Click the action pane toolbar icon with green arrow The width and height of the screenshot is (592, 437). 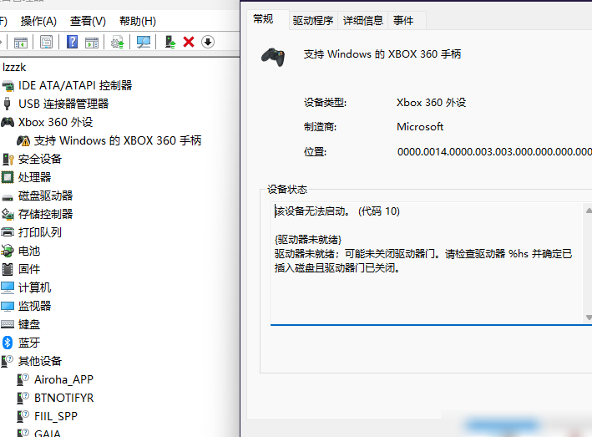pyautogui.click(x=92, y=42)
